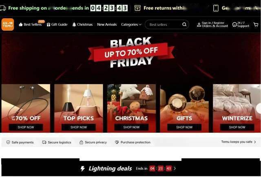Click the mobile phone app icon

click(216, 8)
